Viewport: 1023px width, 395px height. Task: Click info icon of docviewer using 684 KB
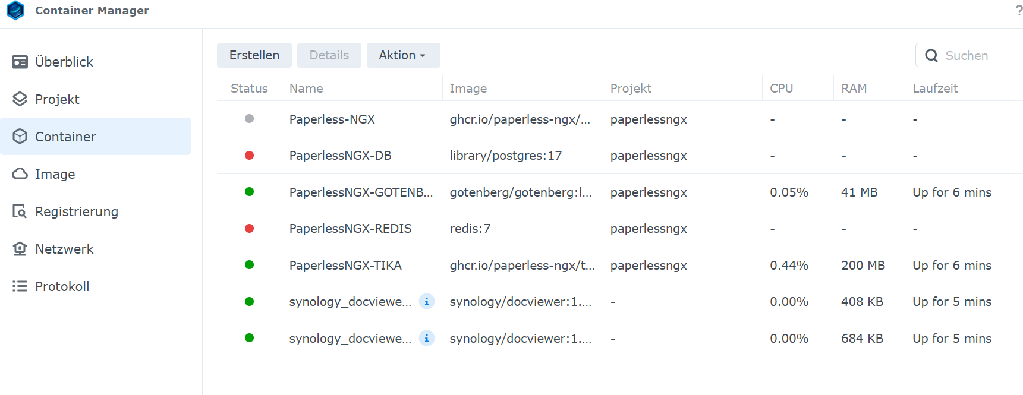point(427,338)
